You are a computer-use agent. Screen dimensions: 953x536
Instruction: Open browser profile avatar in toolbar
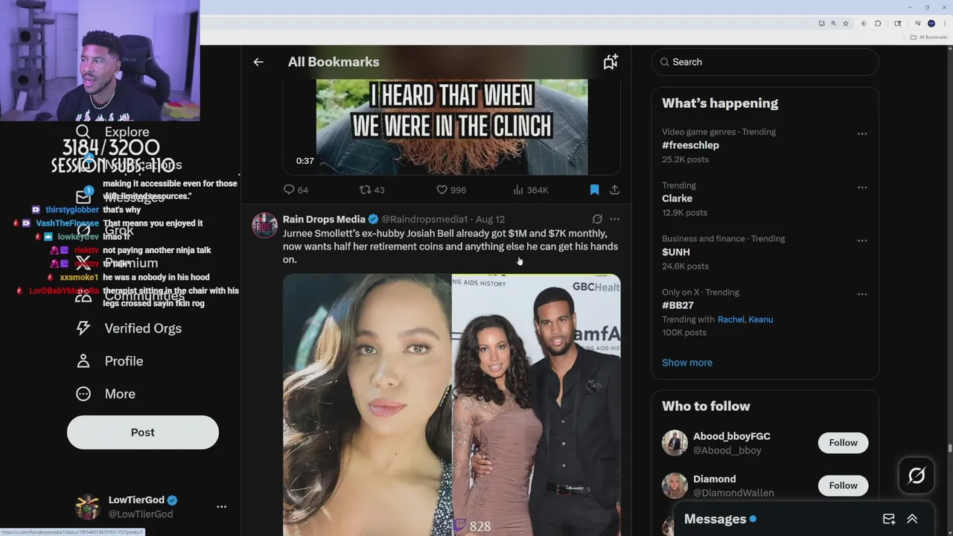click(x=931, y=24)
